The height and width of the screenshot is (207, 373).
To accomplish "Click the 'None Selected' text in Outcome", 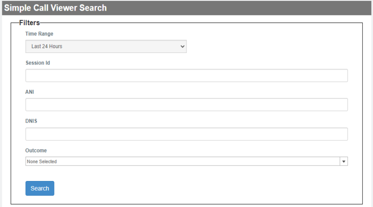I will [42, 162].
